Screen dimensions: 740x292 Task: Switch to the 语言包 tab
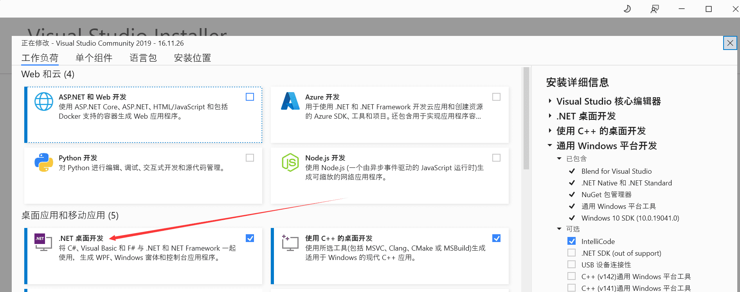[x=143, y=58]
